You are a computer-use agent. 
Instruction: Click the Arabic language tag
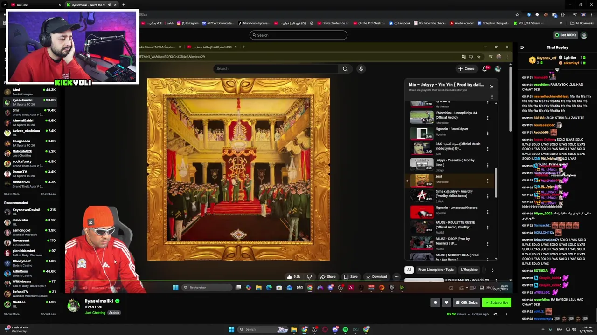(x=114, y=313)
